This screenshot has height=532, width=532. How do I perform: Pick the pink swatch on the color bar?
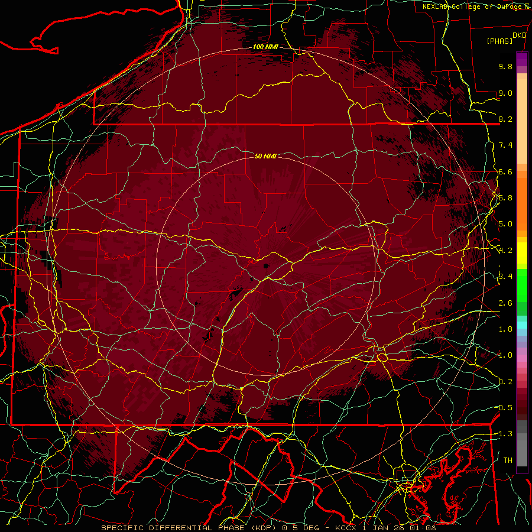[522, 358]
